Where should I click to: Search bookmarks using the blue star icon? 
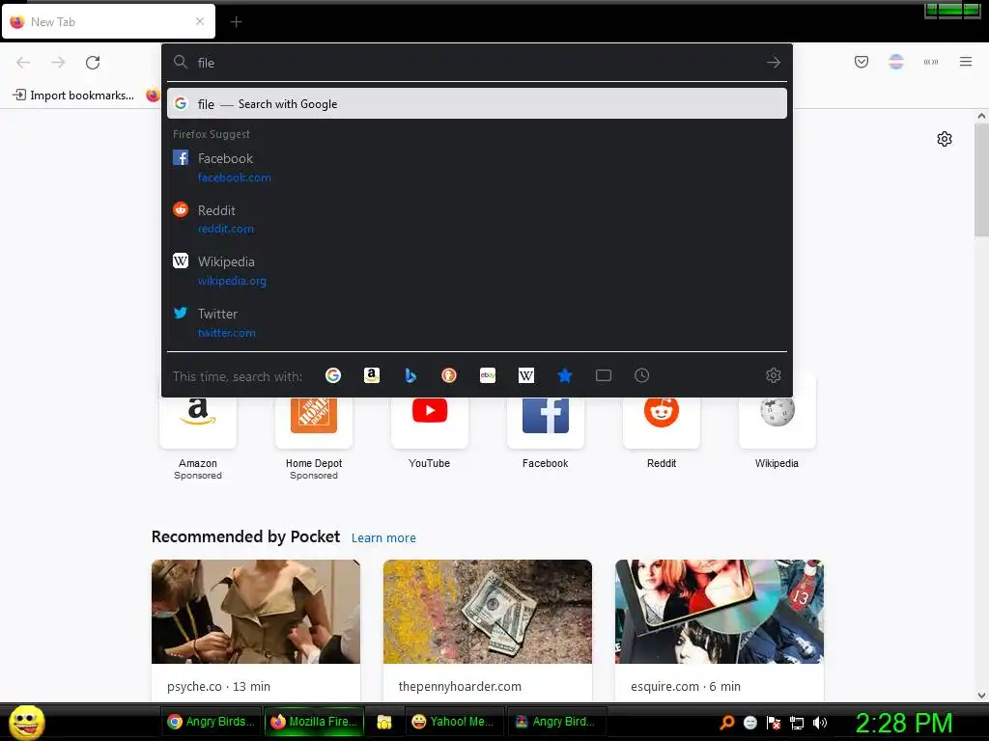tap(564, 375)
